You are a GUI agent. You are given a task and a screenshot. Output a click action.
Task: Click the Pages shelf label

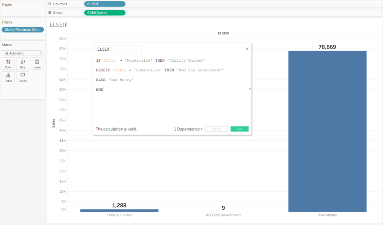coord(7,5)
